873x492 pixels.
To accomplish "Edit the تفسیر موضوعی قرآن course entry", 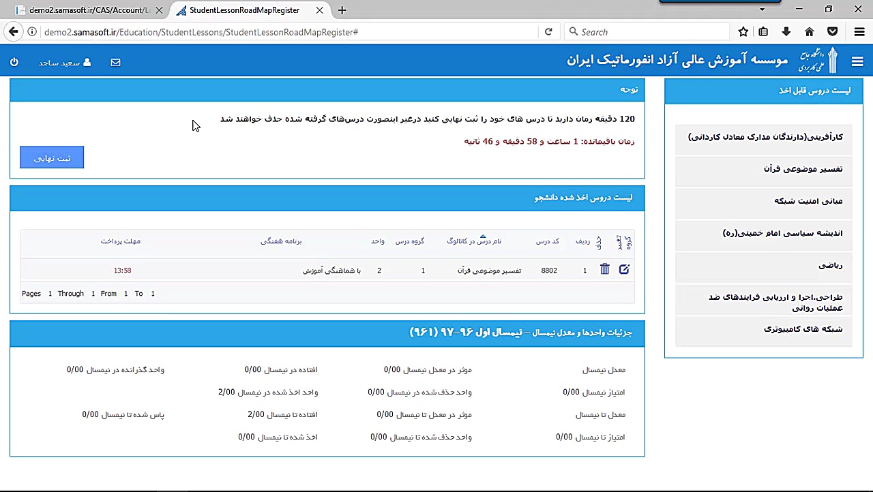I will [x=624, y=269].
